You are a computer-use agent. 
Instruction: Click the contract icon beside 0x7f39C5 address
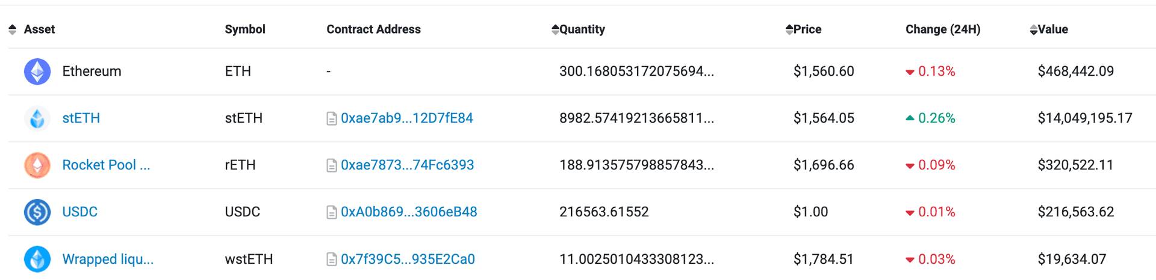click(x=331, y=259)
